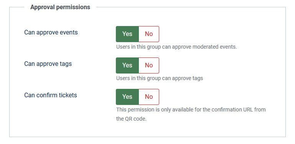This screenshot has height=144, width=295.
Task: Click the 'the QR code.' text line
Action: (x=131, y=119)
